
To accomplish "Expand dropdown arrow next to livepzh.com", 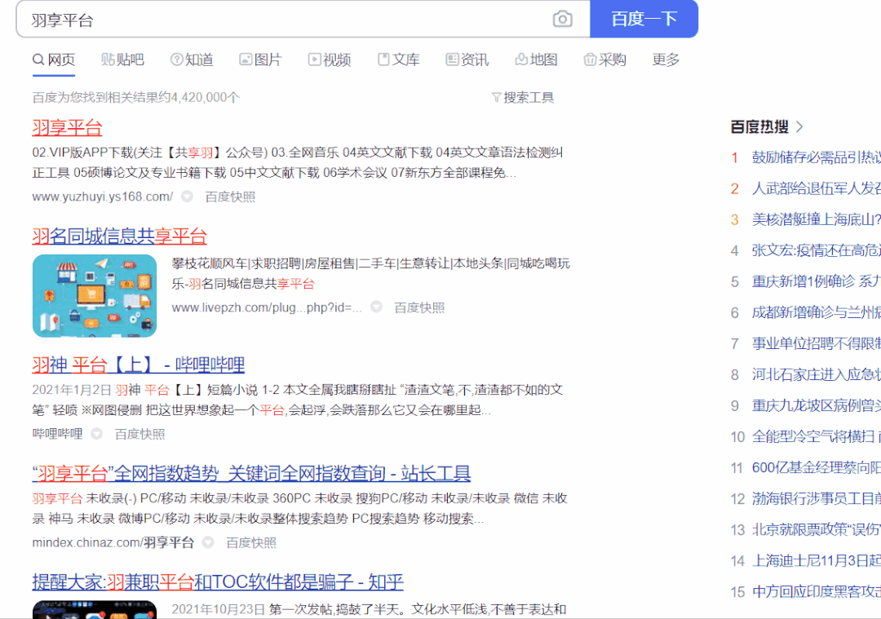I will 376,307.
